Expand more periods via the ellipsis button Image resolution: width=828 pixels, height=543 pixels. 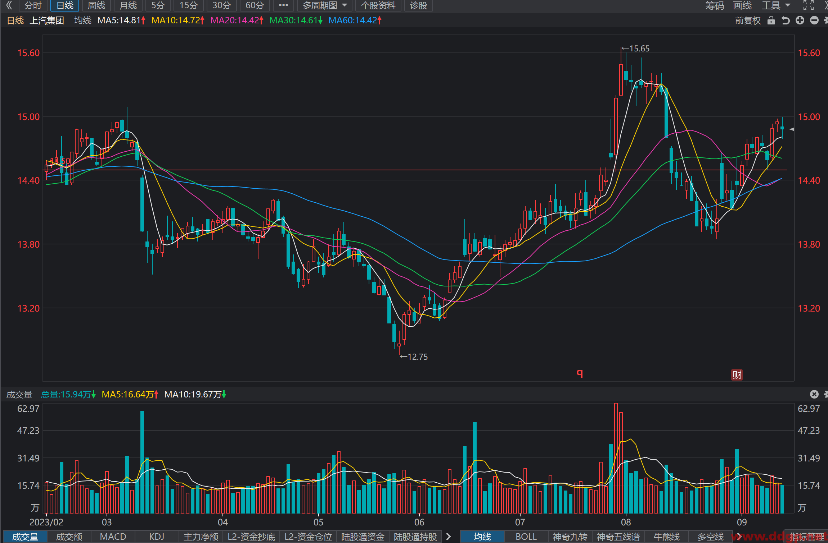(283, 5)
